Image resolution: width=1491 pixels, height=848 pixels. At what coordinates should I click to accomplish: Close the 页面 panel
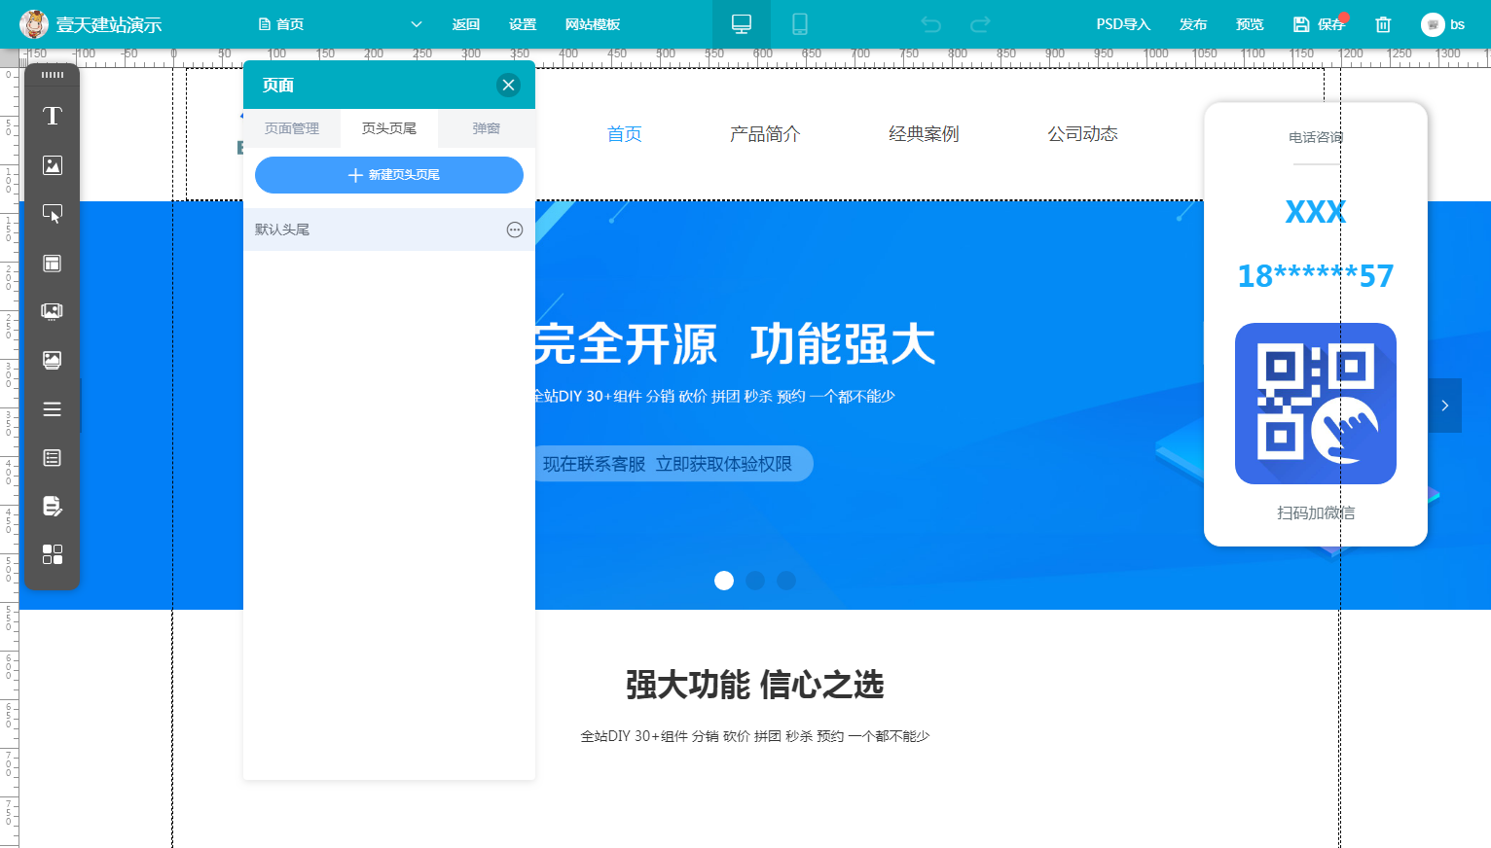508,85
